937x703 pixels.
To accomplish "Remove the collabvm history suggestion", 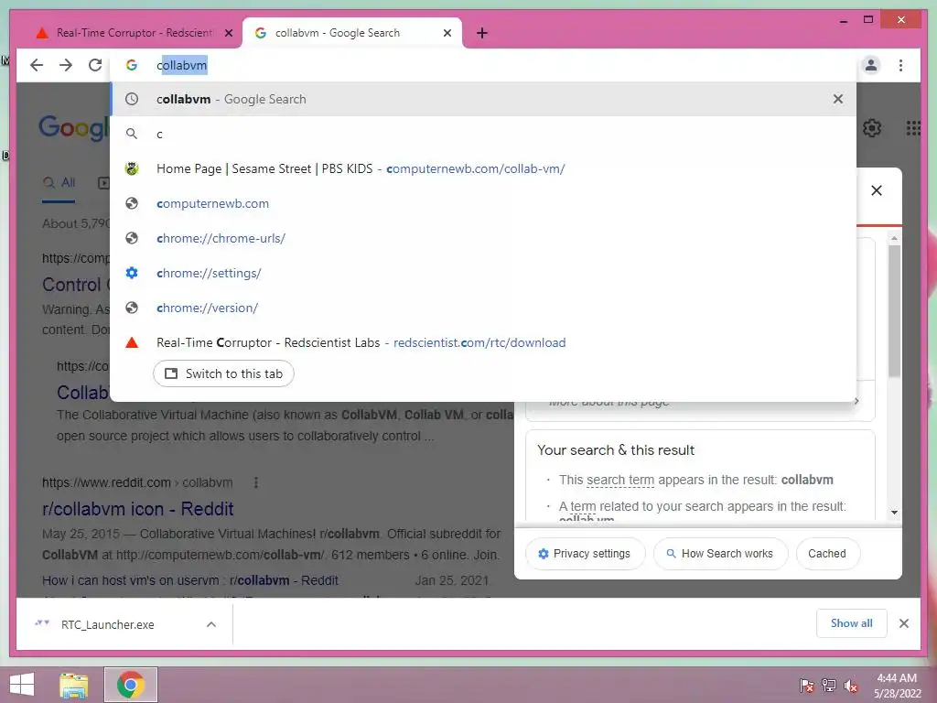I will 838,99.
